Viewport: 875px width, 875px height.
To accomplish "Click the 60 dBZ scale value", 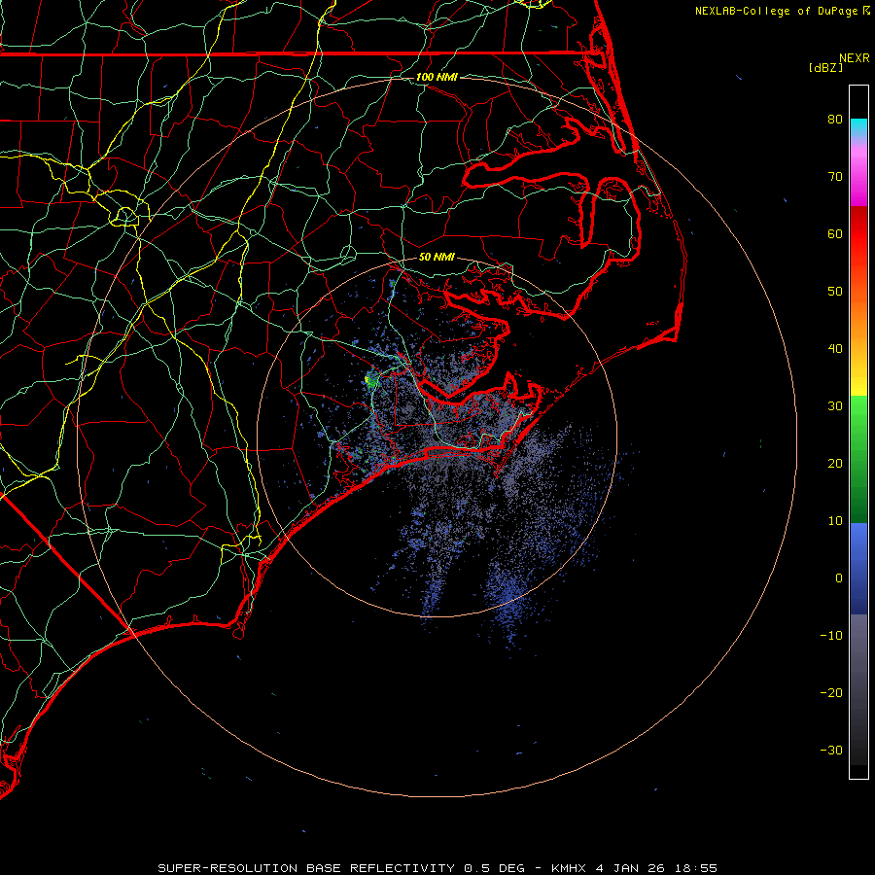I will (x=835, y=233).
